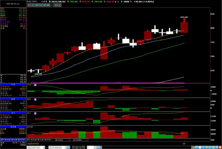Screen dimensions: 222x149
Task: Select the 60-minute timeframe tab
Action: 48,5
